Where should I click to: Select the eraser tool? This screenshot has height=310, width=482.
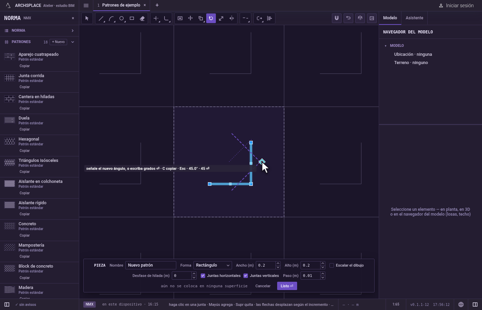coord(142,18)
